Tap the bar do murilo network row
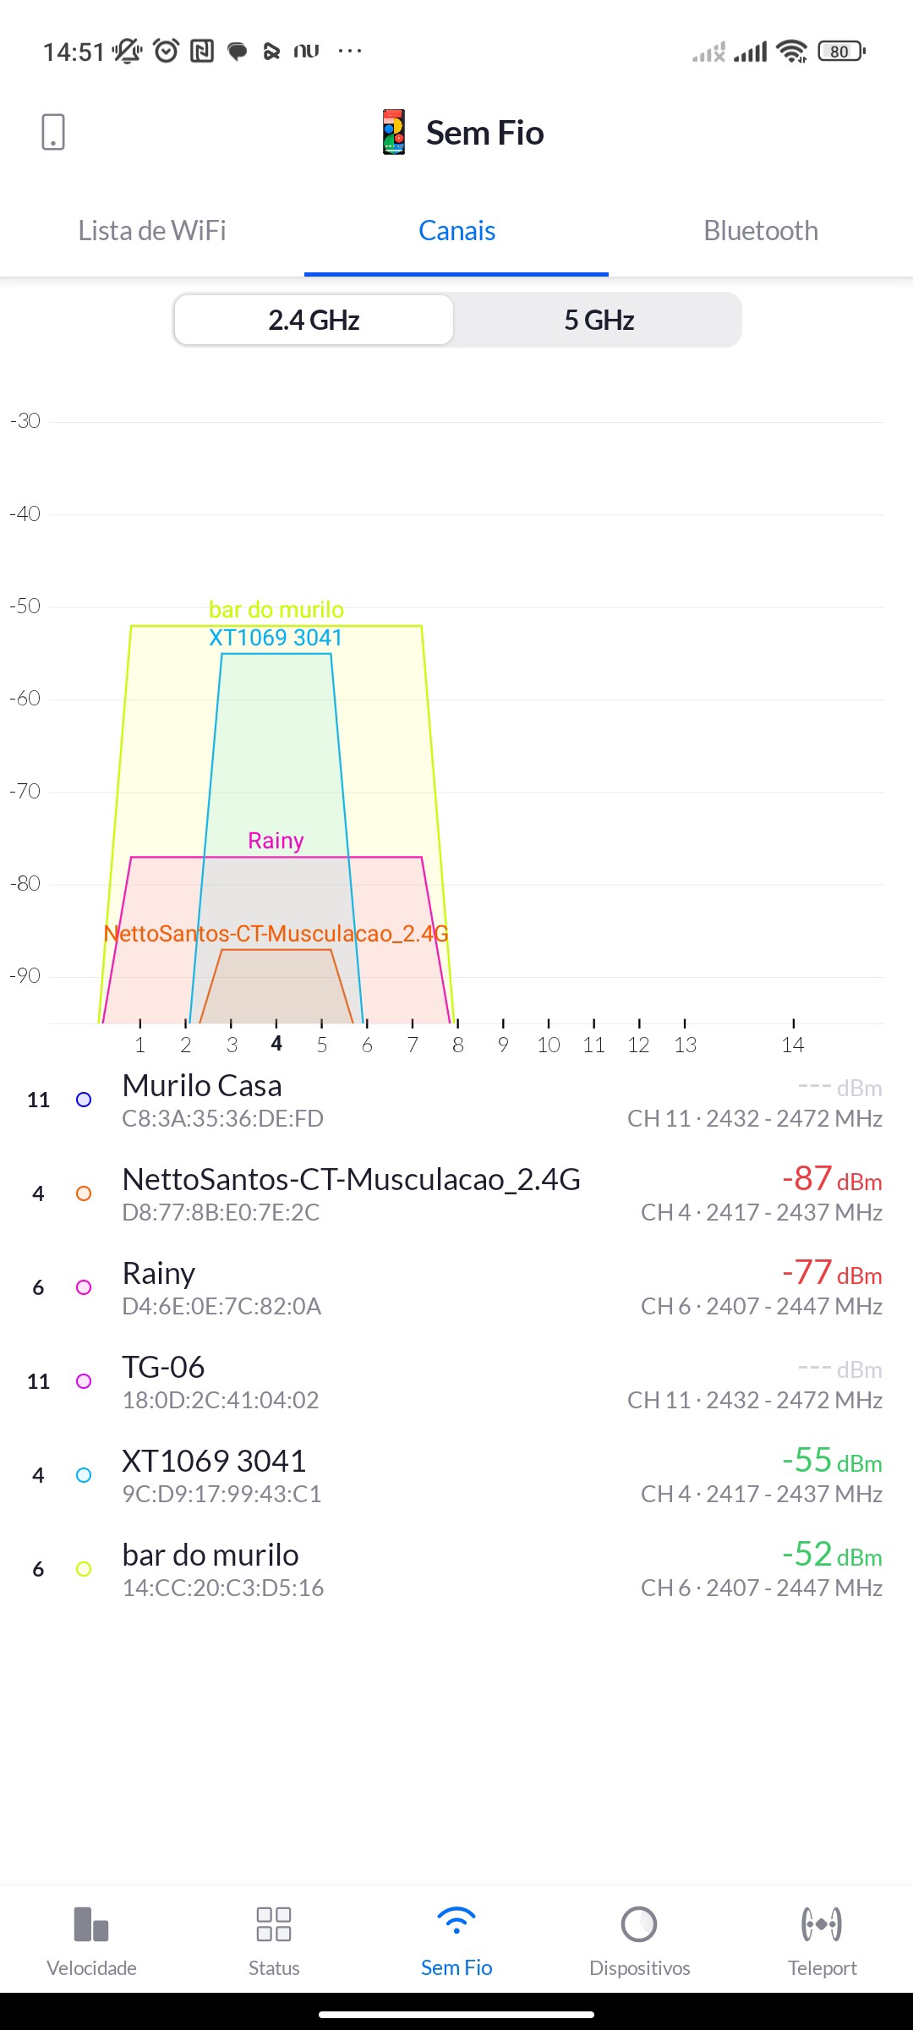Viewport: 913px width, 2030px height. (456, 1569)
